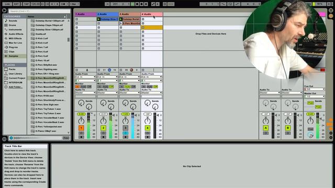
Task: Click the green play button in transport
Action: tap(132, 4)
